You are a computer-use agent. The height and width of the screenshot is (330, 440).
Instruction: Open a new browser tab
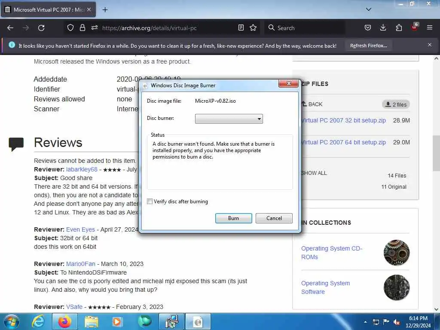(105, 10)
